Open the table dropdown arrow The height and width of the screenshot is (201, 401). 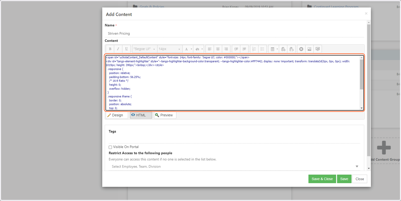(277, 49)
